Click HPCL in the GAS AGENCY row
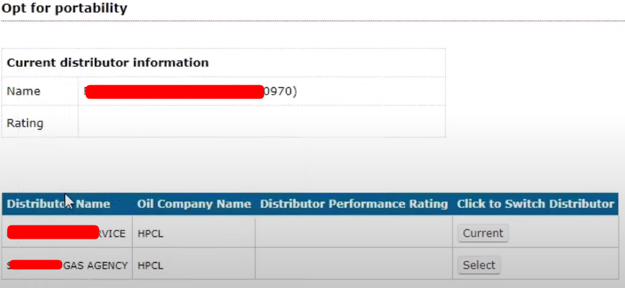 tap(150, 265)
